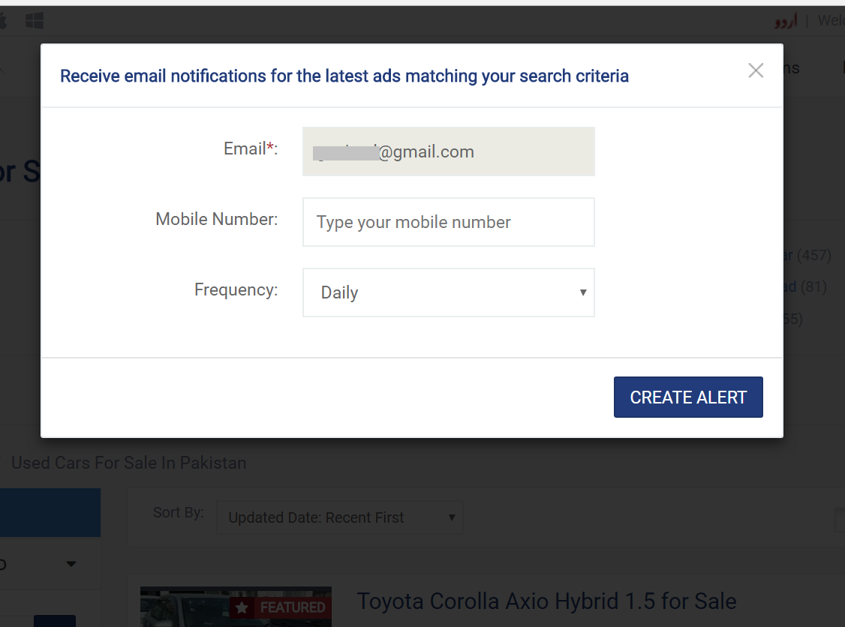
Task: Open the Apple app icon in top bar
Action: [3, 21]
